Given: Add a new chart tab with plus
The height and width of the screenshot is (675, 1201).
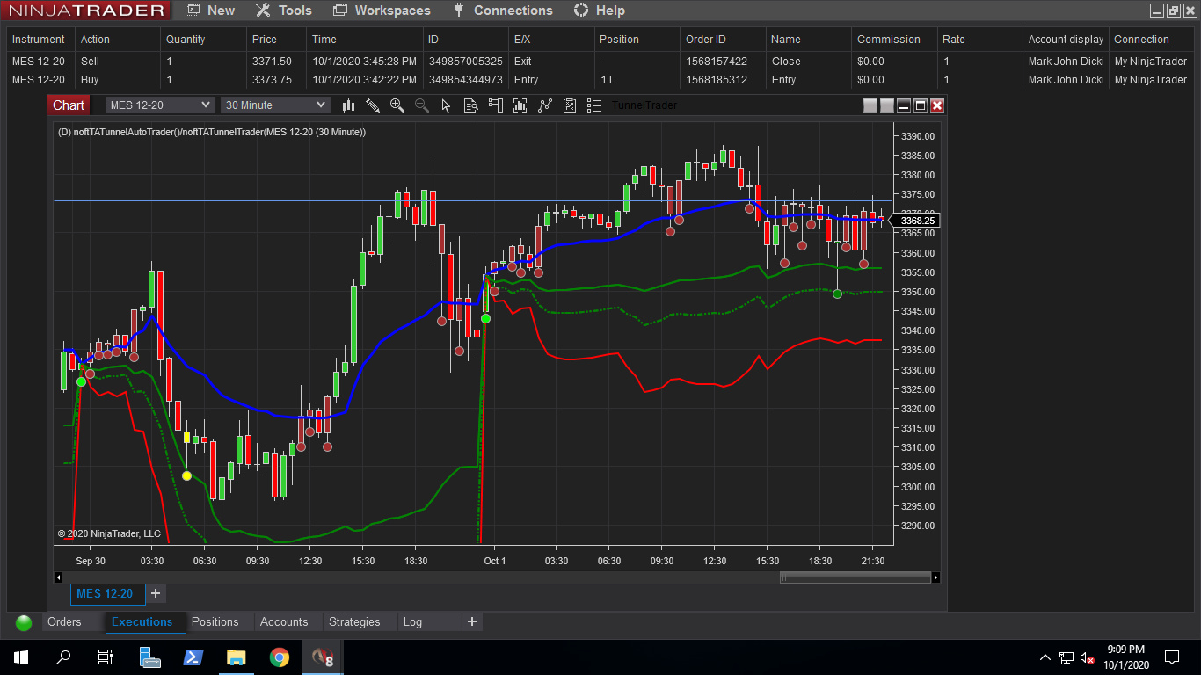Looking at the screenshot, I should 156,593.
